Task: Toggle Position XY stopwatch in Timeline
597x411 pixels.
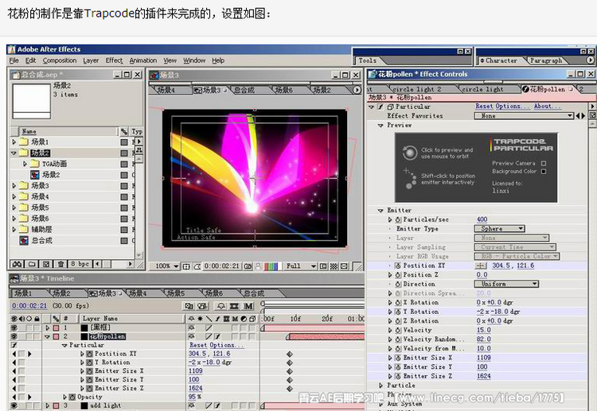Action: [x=89, y=354]
